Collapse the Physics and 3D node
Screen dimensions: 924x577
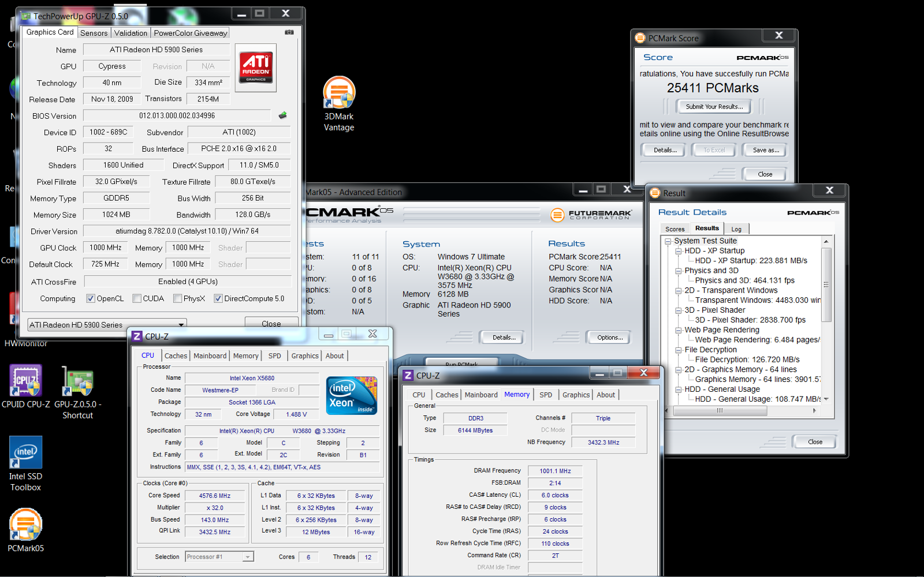point(679,271)
